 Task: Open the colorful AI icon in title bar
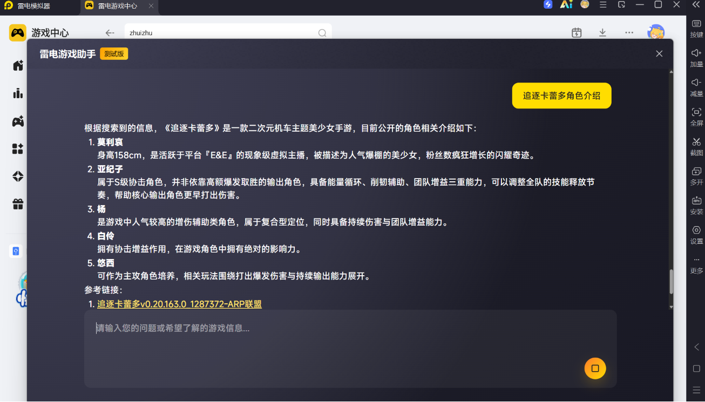(566, 5)
